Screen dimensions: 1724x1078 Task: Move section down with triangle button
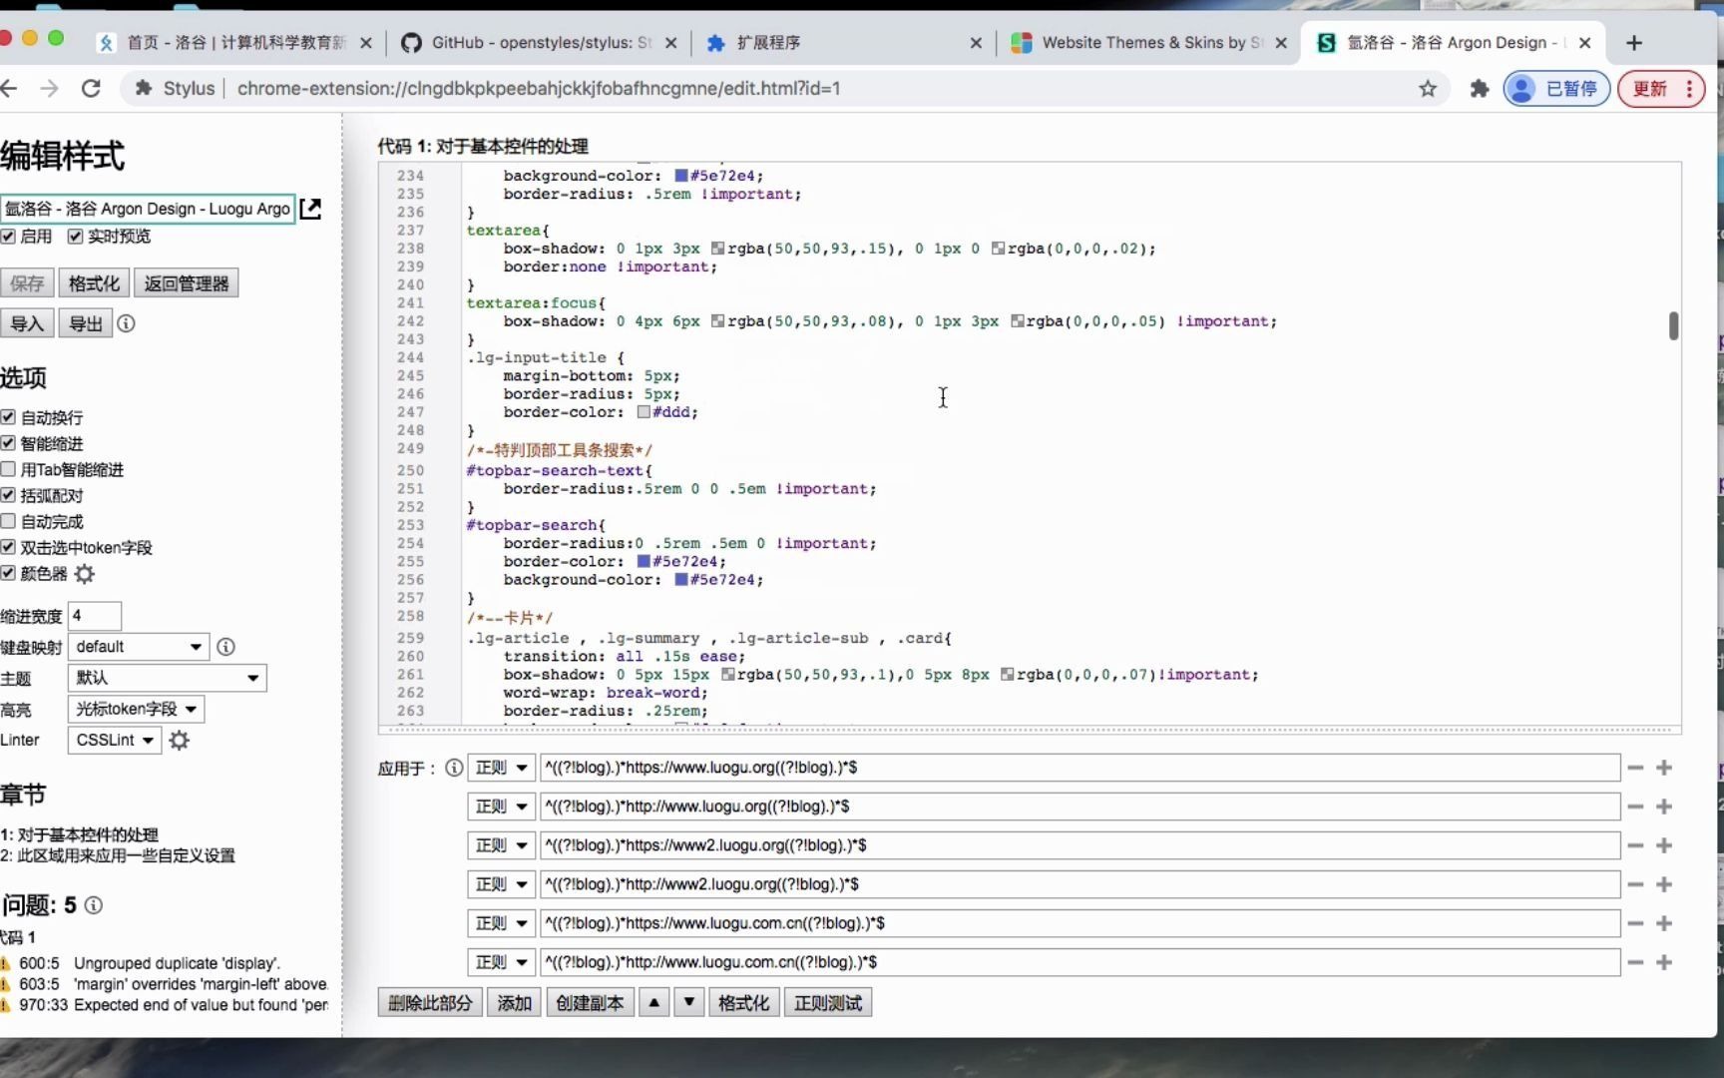[689, 1002]
